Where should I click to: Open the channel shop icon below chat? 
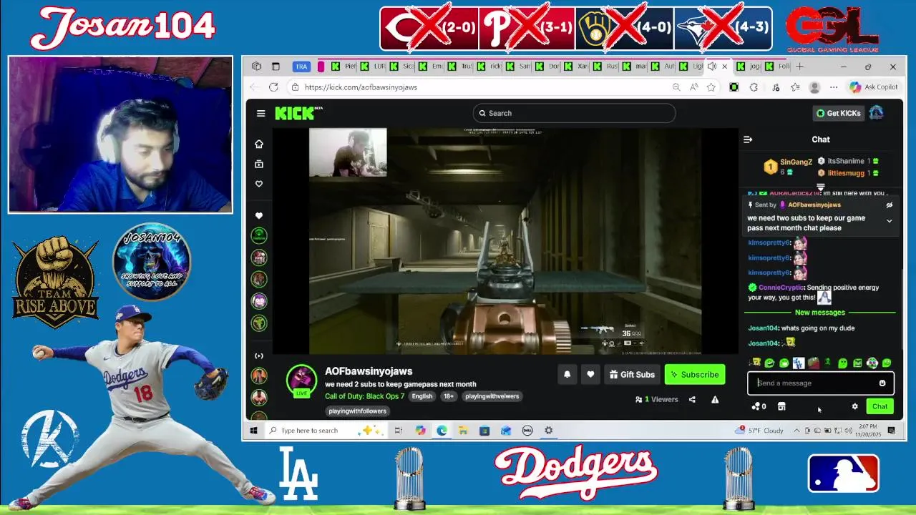pyautogui.click(x=781, y=406)
